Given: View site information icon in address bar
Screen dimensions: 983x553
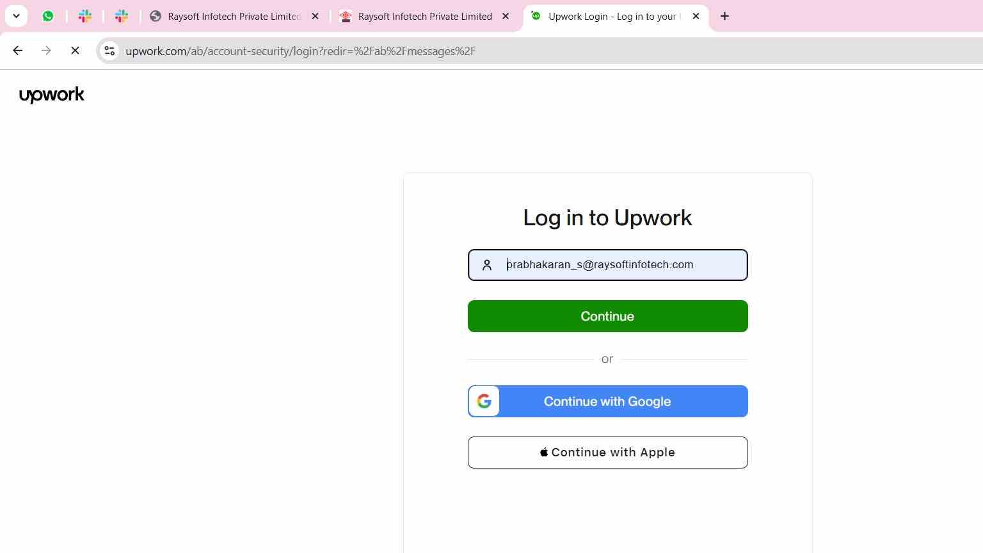Looking at the screenshot, I should pyautogui.click(x=109, y=51).
